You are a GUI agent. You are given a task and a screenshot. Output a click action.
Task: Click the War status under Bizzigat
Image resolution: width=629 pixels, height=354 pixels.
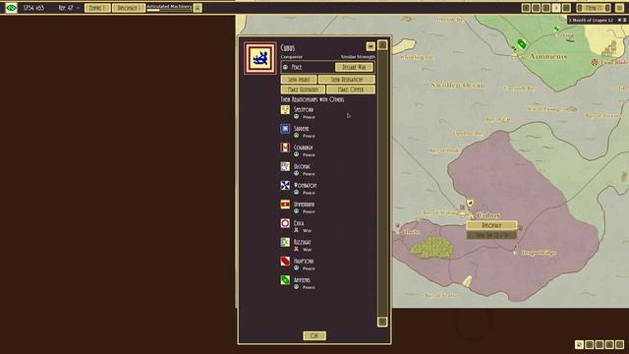point(303,249)
